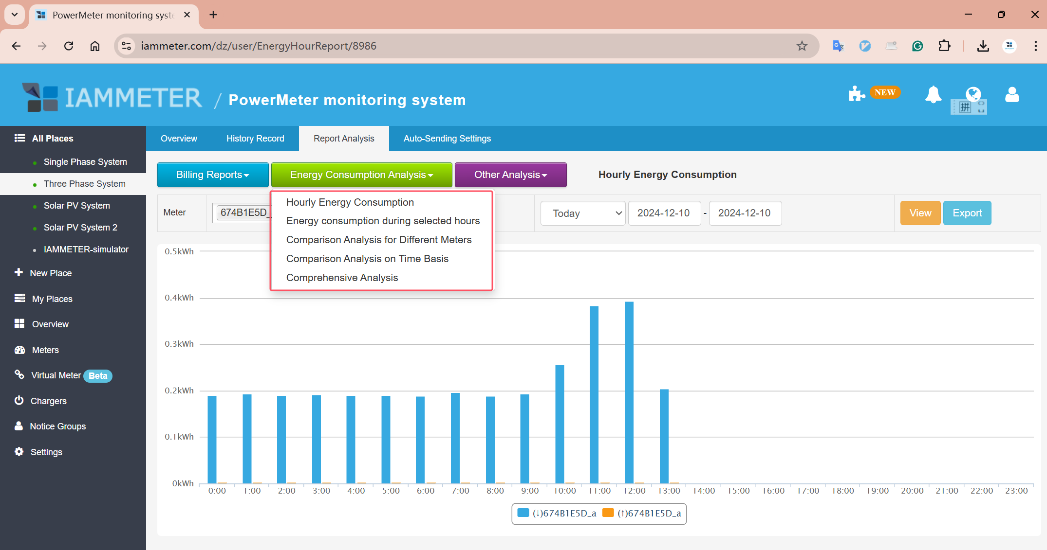Viewport: 1047px width, 550px height.
Task: Click the start date field 2024-12-10
Action: (x=664, y=213)
